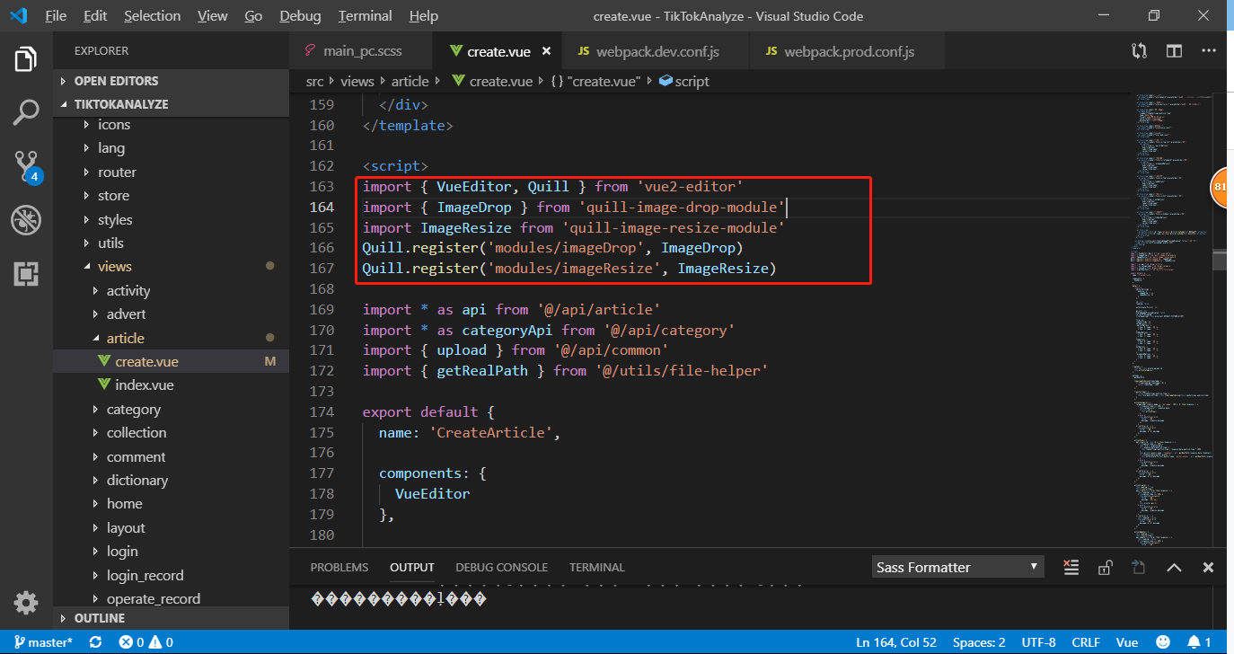1234x654 pixels.
Task: Collapse the views folder
Action: pos(171,267)
